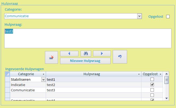The image size is (176, 108).
Task: Click the datasheet vertical scroll thumb
Action: 167,80
